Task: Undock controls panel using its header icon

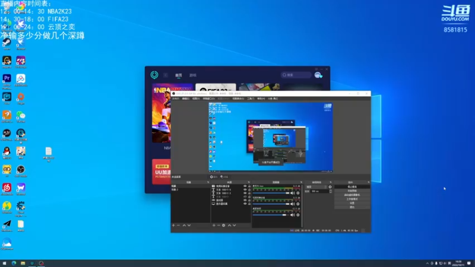Action: click(369, 182)
